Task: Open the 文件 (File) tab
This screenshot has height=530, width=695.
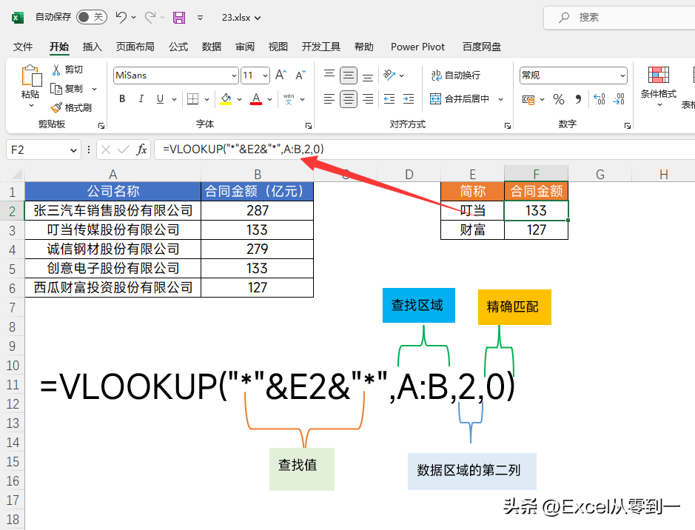Action: pyautogui.click(x=23, y=47)
